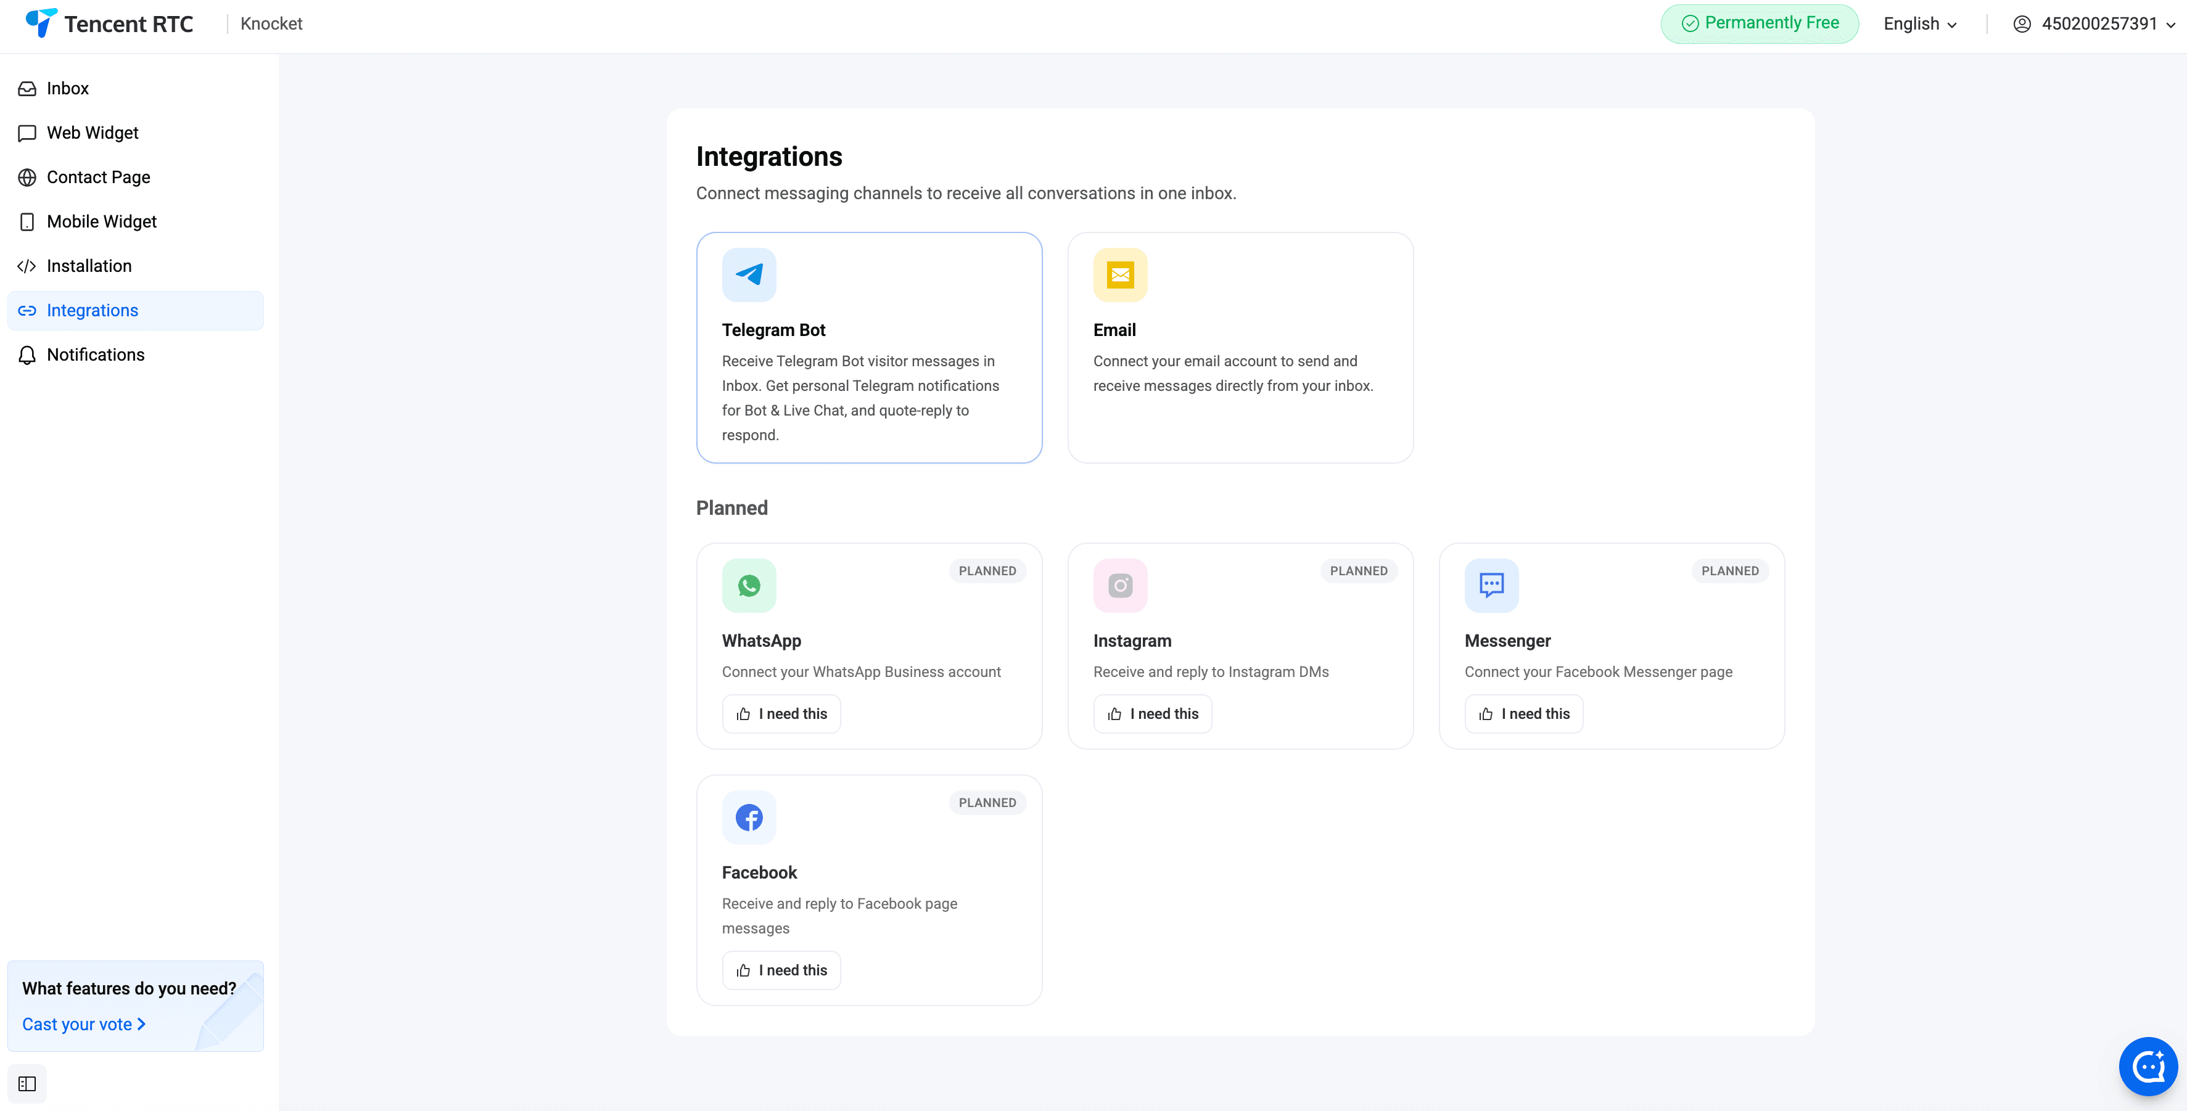Open the English language dropdown
Screen dimensions: 2187x1111
[1919, 24]
